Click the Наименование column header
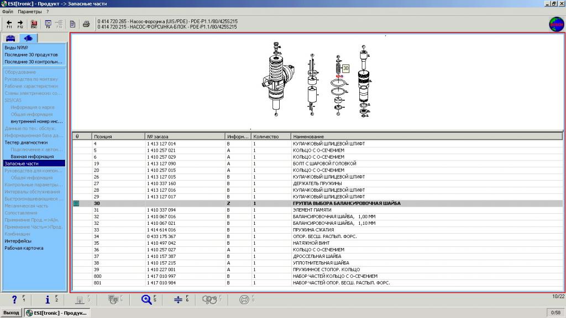The height and width of the screenshot is (318, 566). click(427, 137)
